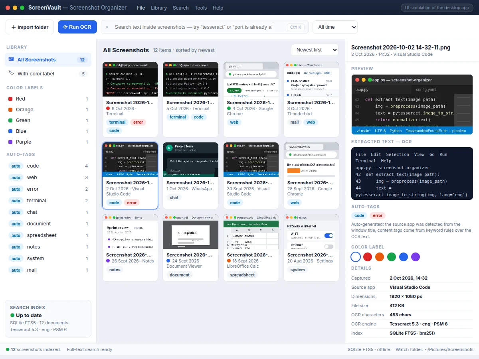Filter by the chat auto-tag in sidebar
The width and height of the screenshot is (479, 359).
(48, 212)
